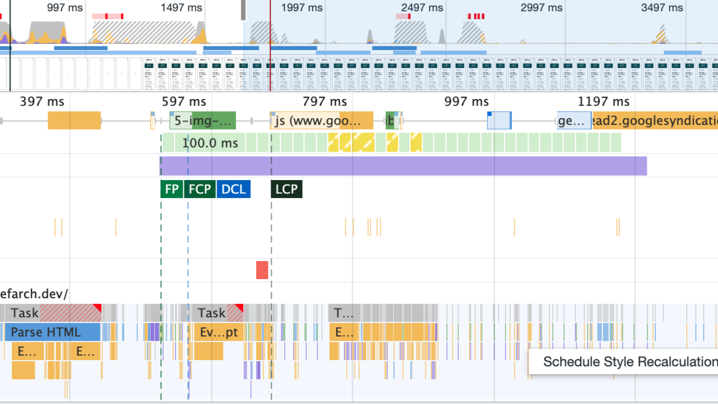Select the 'Ev...pt' evaluate script event

click(x=219, y=332)
